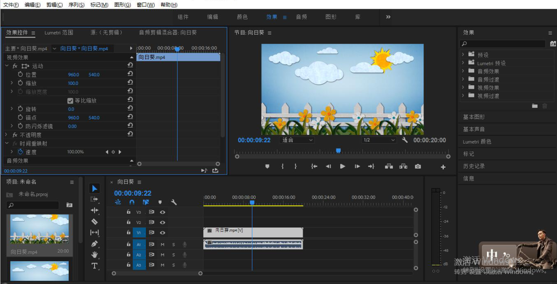Click the Add Marker button in program monitor
The height and width of the screenshot is (284, 557).
(x=267, y=166)
